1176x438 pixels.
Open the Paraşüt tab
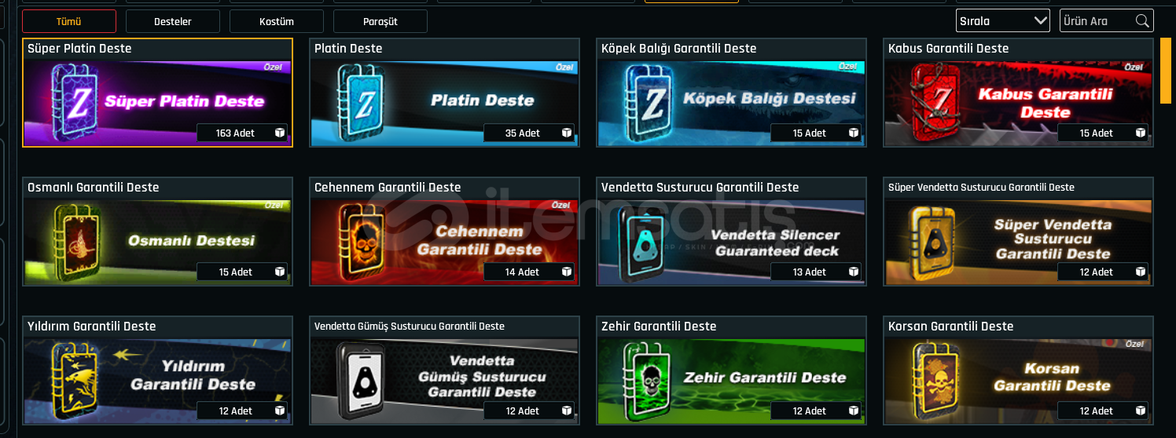point(380,21)
